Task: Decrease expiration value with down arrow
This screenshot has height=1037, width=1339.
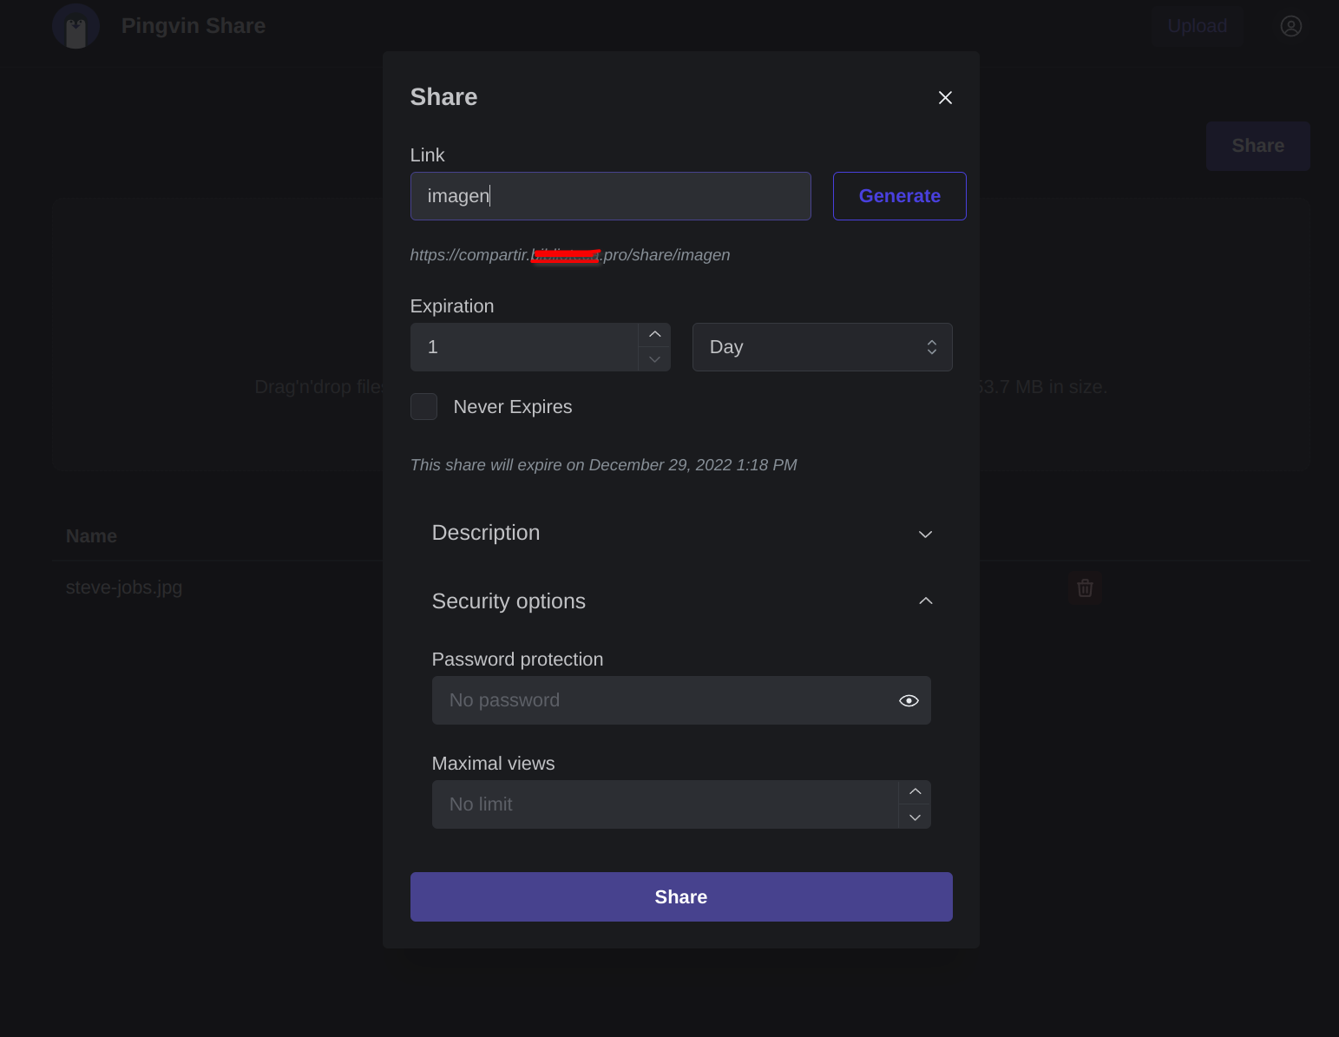Action: tap(655, 359)
